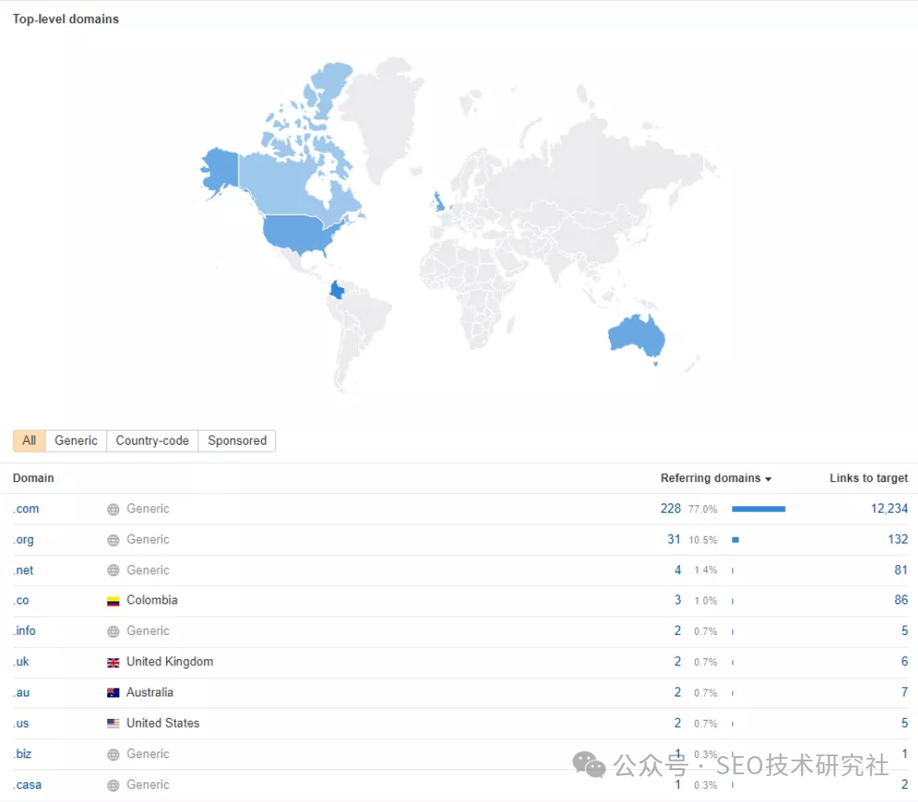Screen dimensions: 918x802
Task: Sort by Referring domains column
Action: (716, 478)
